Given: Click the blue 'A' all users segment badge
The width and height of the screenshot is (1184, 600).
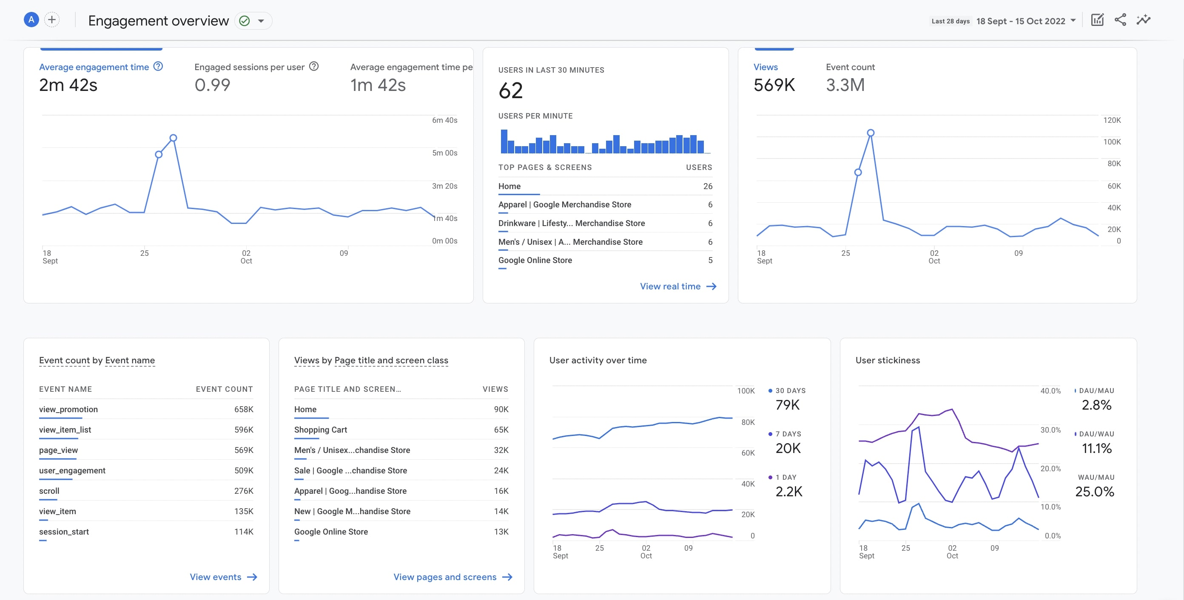Looking at the screenshot, I should click(x=31, y=20).
